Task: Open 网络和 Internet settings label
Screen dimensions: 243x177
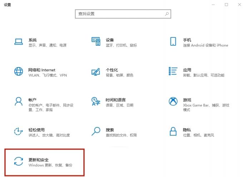Action: click(42, 70)
